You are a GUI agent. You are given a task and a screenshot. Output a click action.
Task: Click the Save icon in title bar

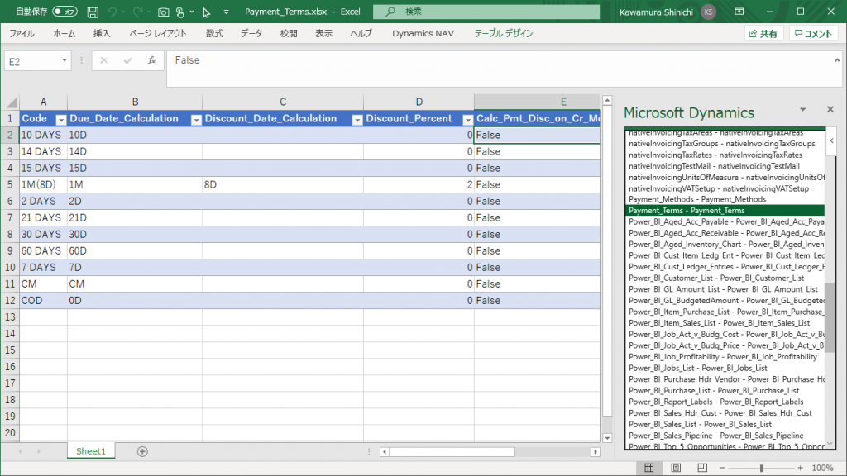pyautogui.click(x=93, y=12)
